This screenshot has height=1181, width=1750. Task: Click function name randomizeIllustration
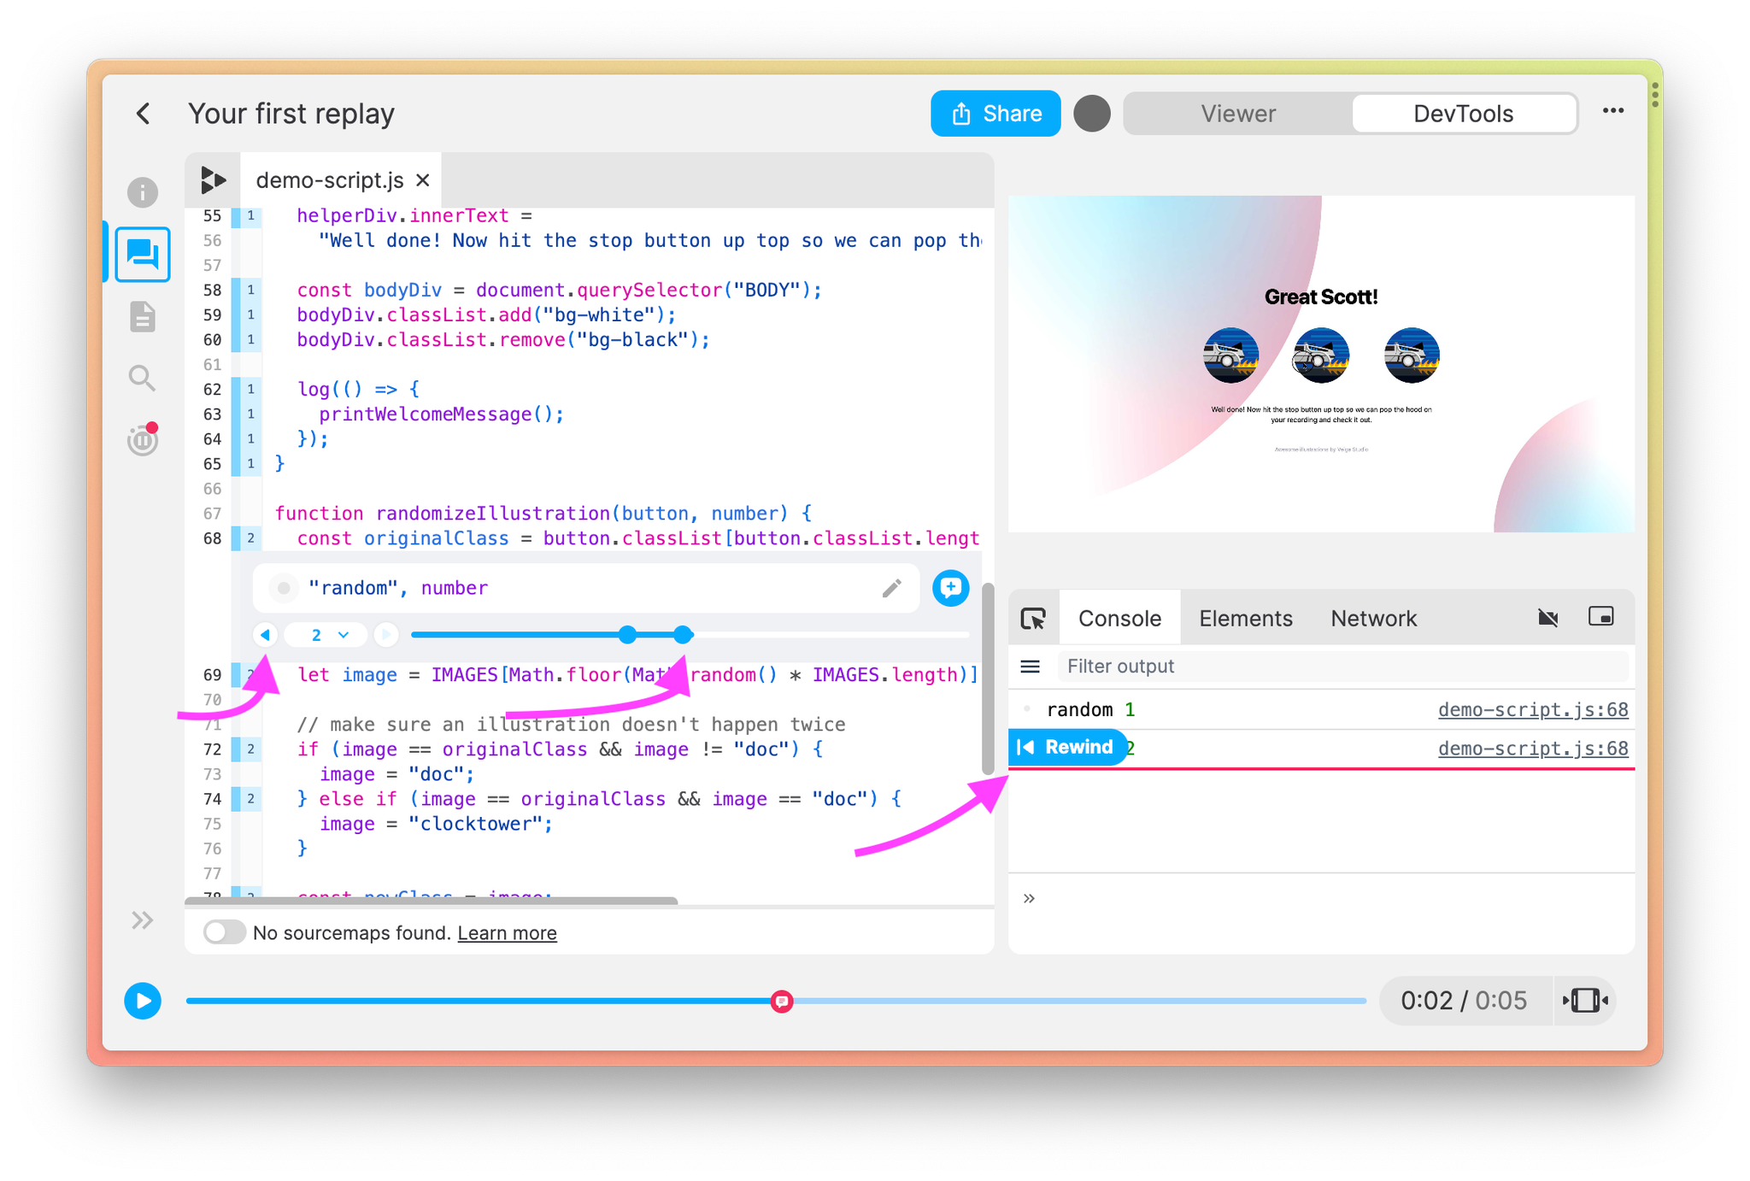coord(493,514)
